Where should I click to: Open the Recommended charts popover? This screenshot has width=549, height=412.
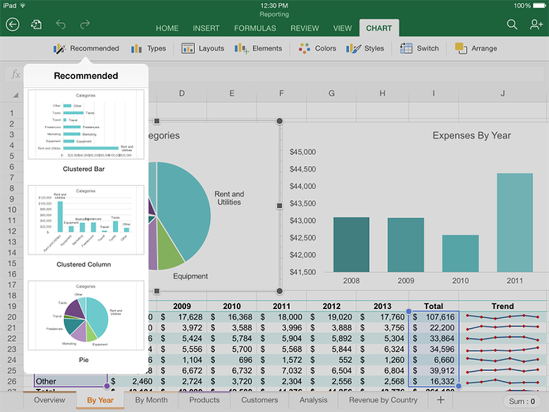(x=86, y=49)
